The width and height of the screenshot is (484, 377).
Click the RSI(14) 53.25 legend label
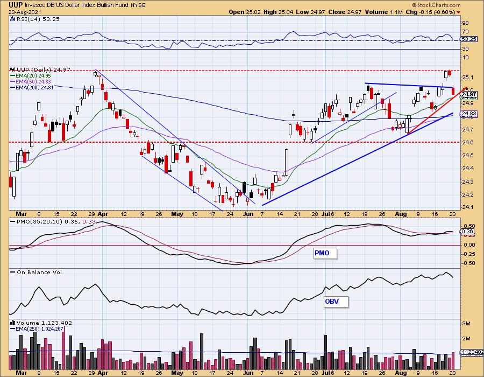(38, 19)
